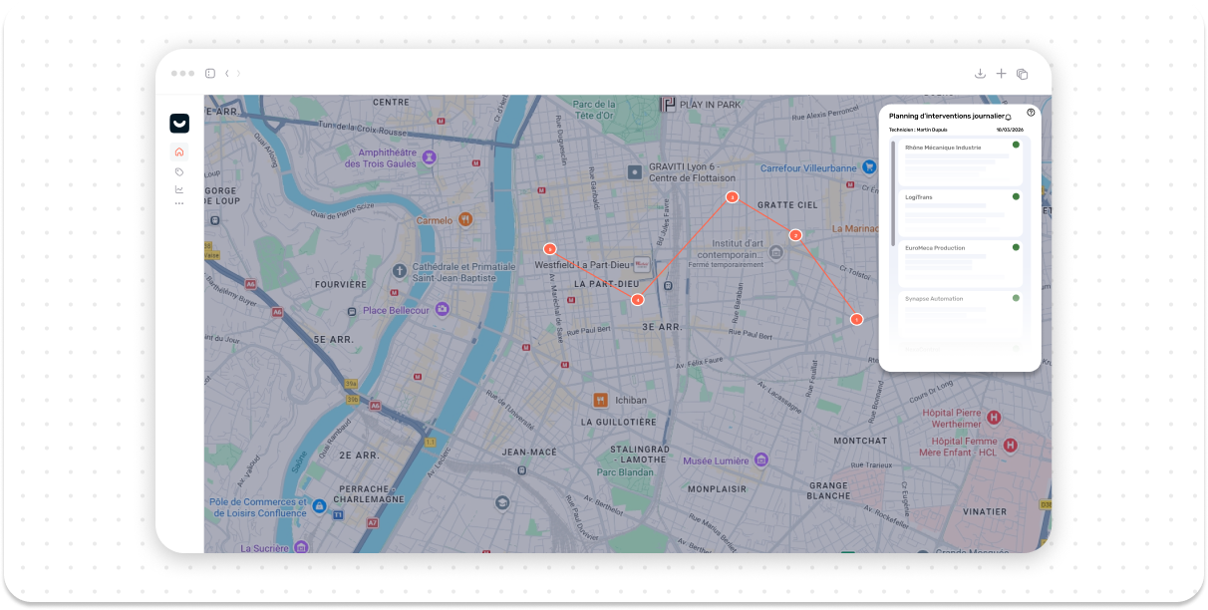Image resolution: width=1208 pixels, height=610 pixels.
Task: Click the notification bell in planning panel
Action: [x=1009, y=118]
